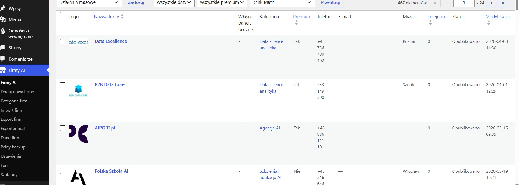Open Wszystkie daty filter dropdown

pyautogui.click(x=174, y=3)
